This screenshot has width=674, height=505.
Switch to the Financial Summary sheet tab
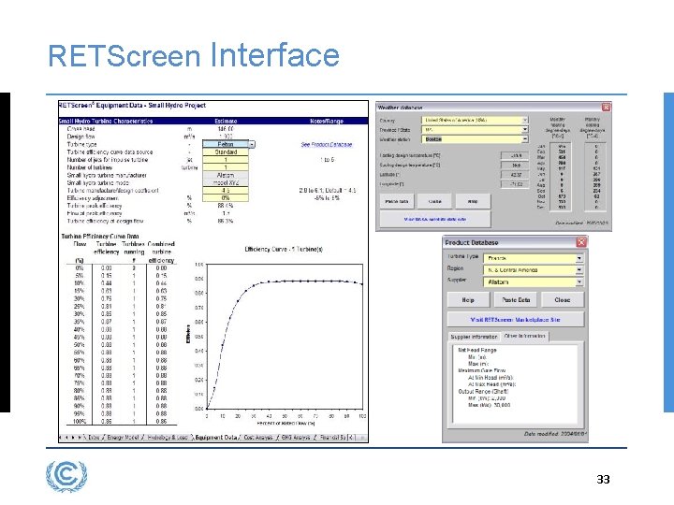(332, 438)
